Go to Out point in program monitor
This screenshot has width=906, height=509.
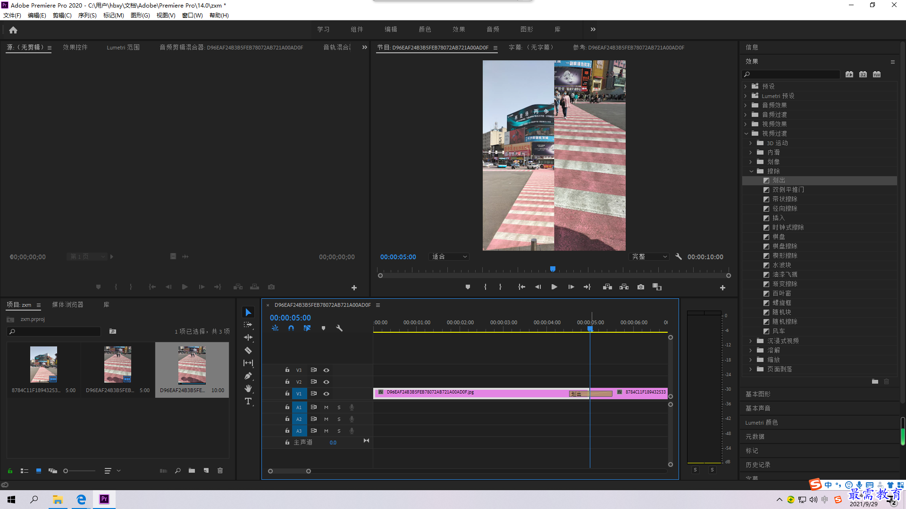[x=587, y=287]
